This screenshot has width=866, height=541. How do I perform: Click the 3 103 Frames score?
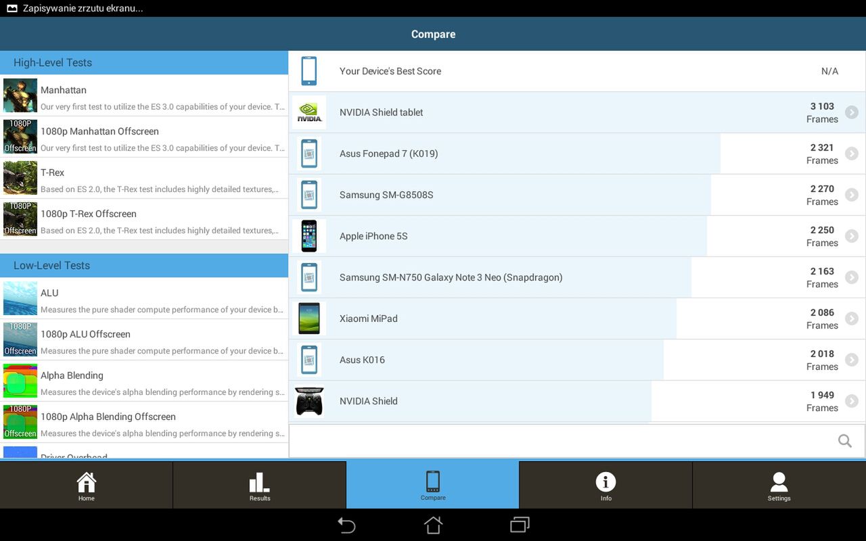coord(822,112)
